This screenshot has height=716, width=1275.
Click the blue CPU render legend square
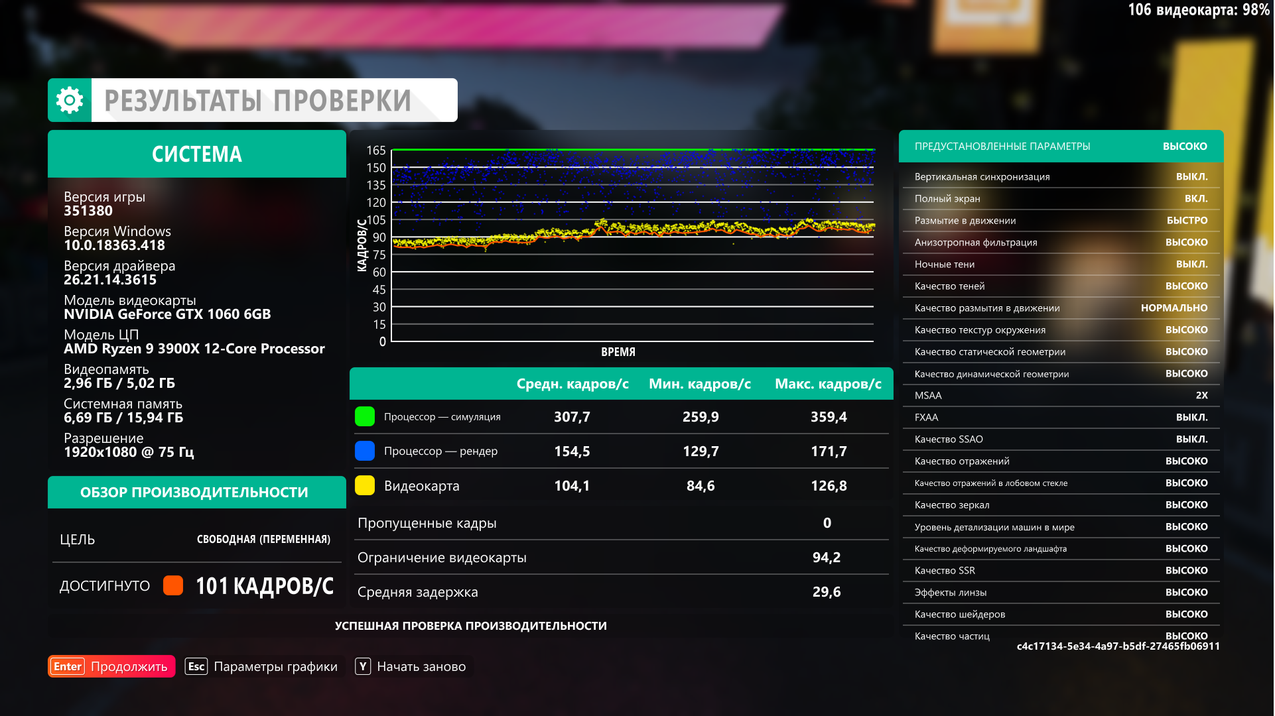365,451
